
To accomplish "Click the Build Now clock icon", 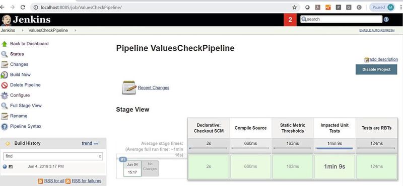I will tap(5, 75).
